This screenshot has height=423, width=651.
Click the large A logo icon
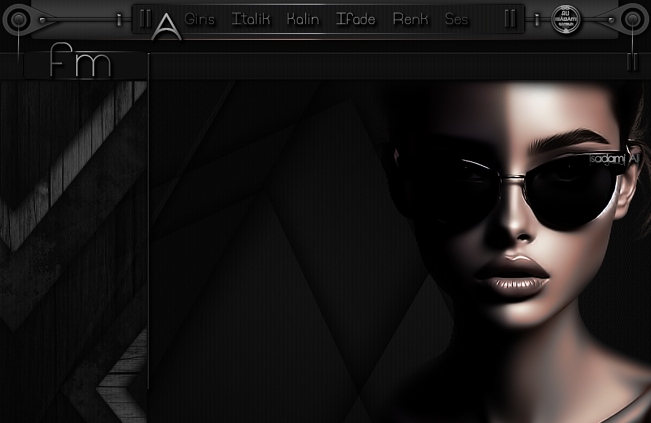tap(166, 27)
